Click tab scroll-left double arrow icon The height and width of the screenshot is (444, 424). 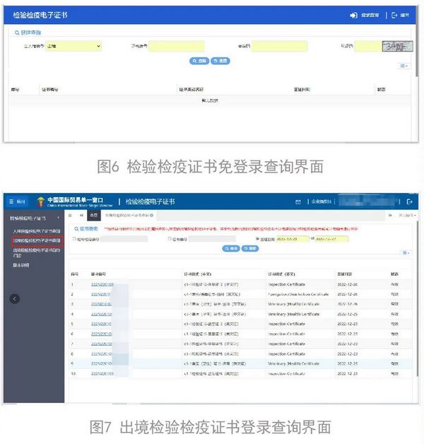click(x=81, y=216)
